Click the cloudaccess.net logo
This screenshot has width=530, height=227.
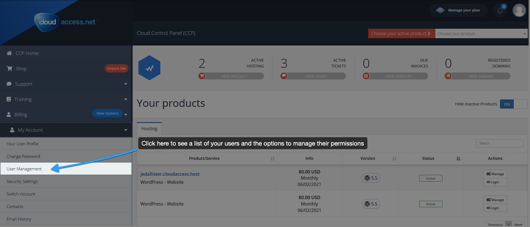coord(66,22)
